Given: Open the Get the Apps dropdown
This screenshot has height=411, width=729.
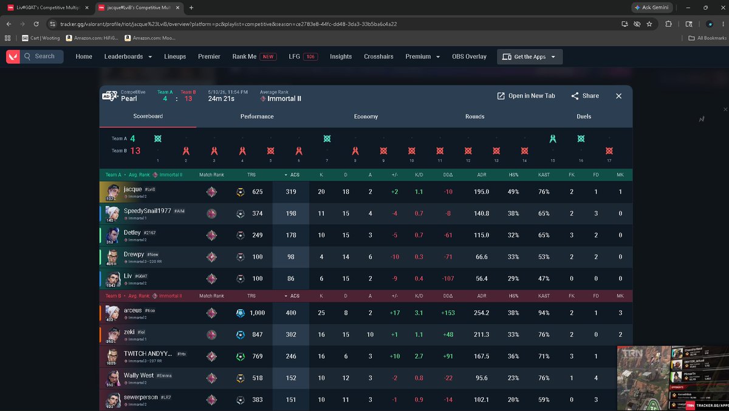Looking at the screenshot, I should coord(530,56).
